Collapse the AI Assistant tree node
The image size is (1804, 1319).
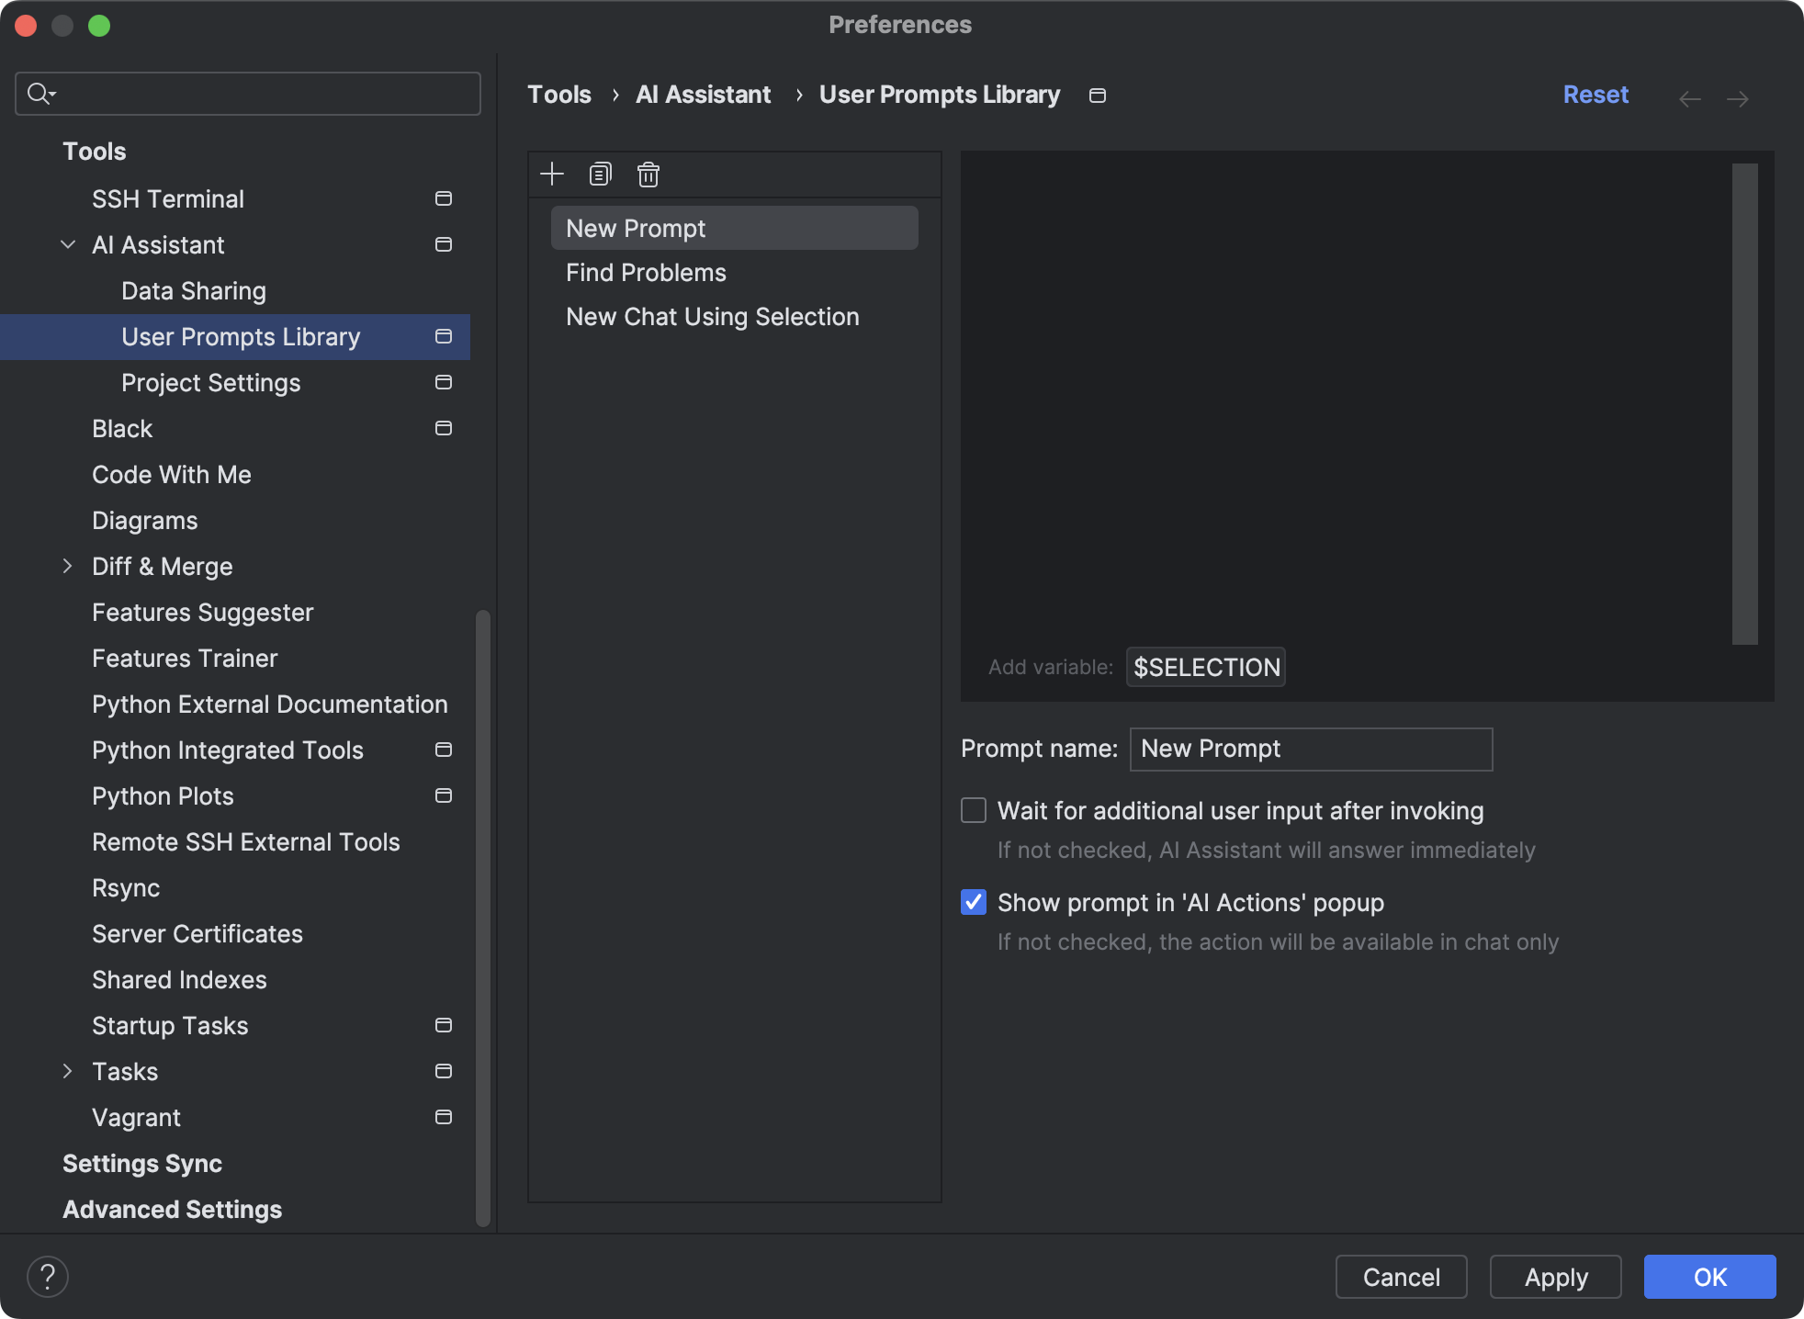click(68, 244)
